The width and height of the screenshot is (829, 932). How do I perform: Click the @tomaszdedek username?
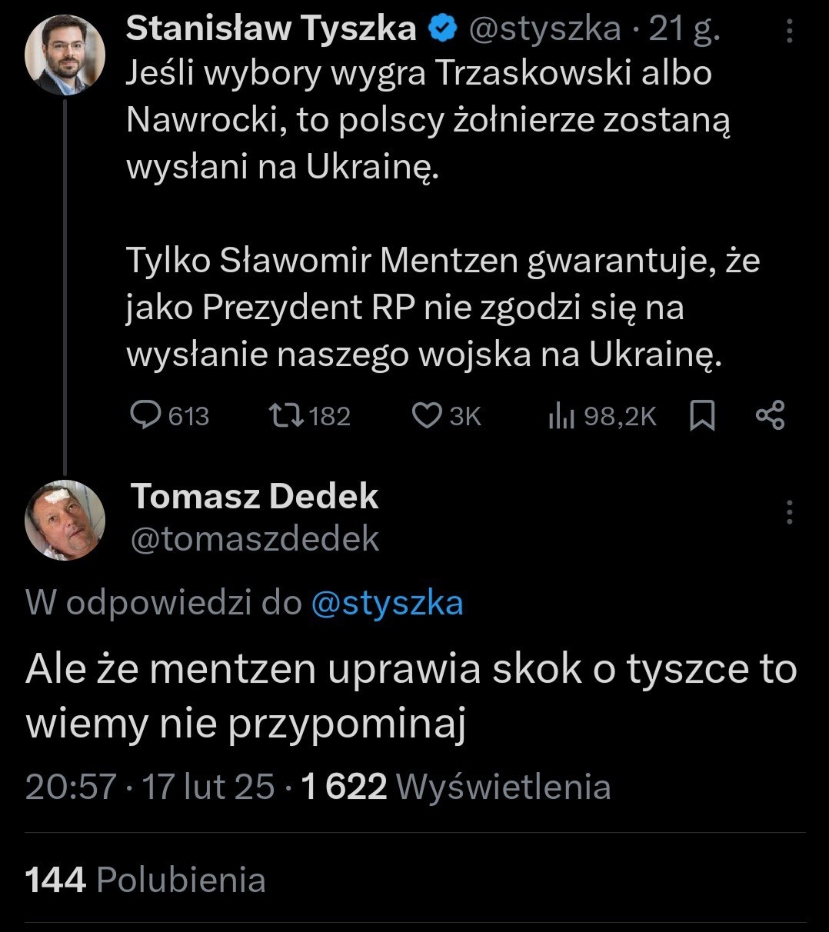[x=255, y=538]
